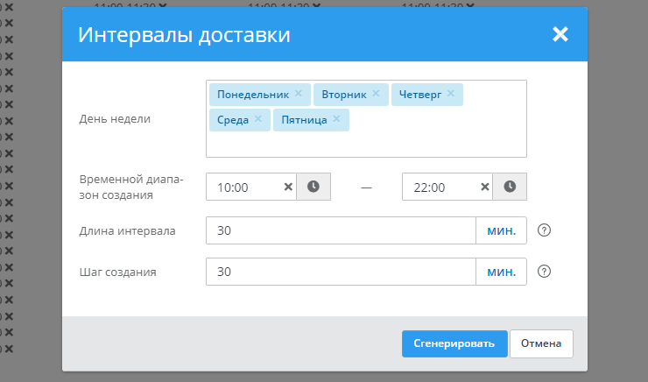
Task: Remove the Вторник tag
Action: coord(376,94)
